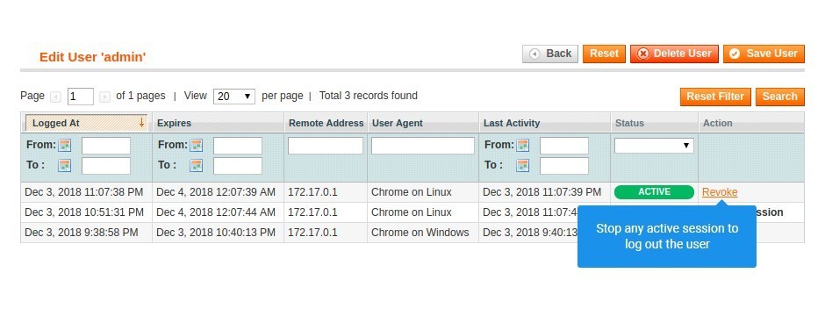Image resolution: width=825 pixels, height=316 pixels.
Task: Click the Remote Address filter field
Action: pyautogui.click(x=325, y=146)
